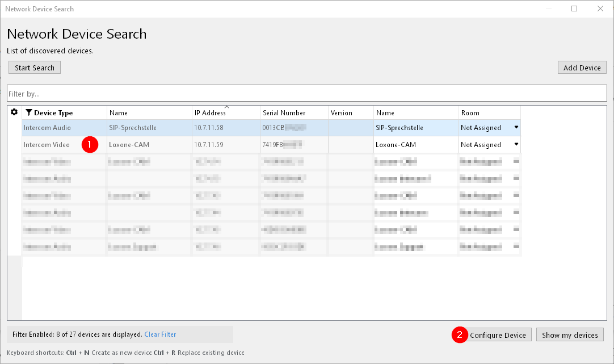Edit the Loxone-CAM editable name cell

[x=396, y=145]
